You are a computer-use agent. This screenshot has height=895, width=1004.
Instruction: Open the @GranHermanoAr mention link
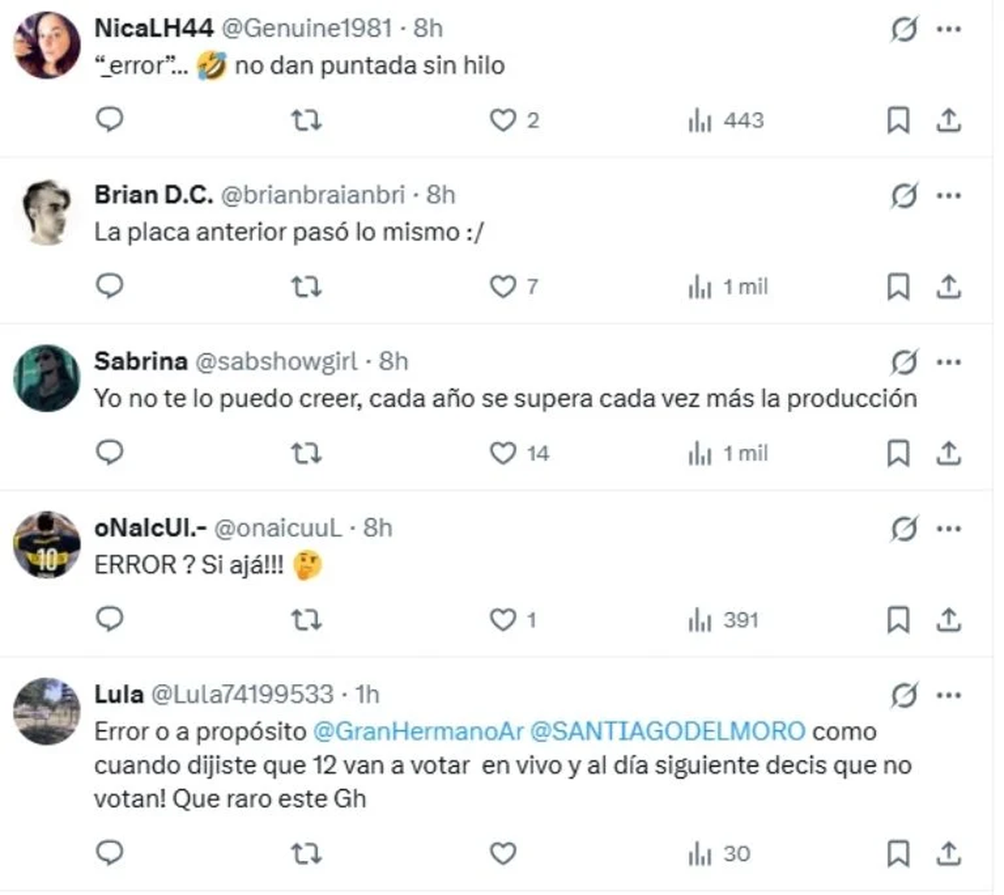click(417, 732)
